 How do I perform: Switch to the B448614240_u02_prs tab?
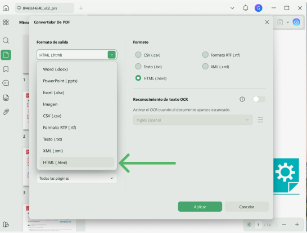point(44,8)
